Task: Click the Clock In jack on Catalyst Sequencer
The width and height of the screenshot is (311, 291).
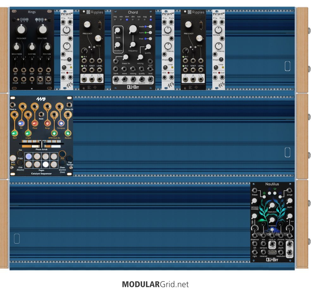Action: (12, 105)
